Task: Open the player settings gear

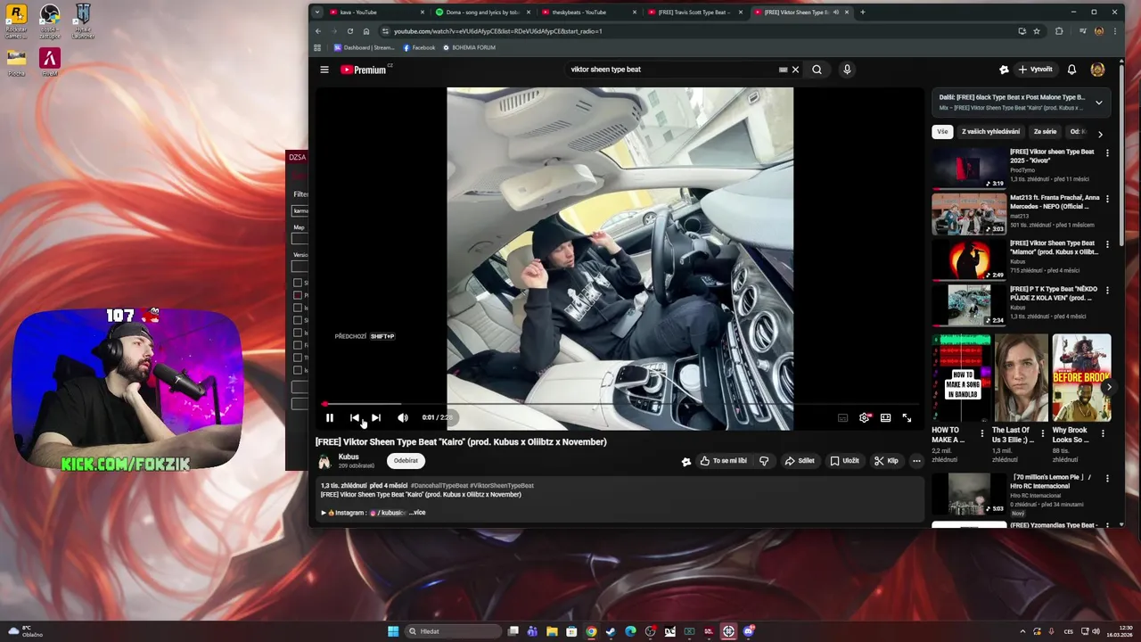Action: click(864, 417)
